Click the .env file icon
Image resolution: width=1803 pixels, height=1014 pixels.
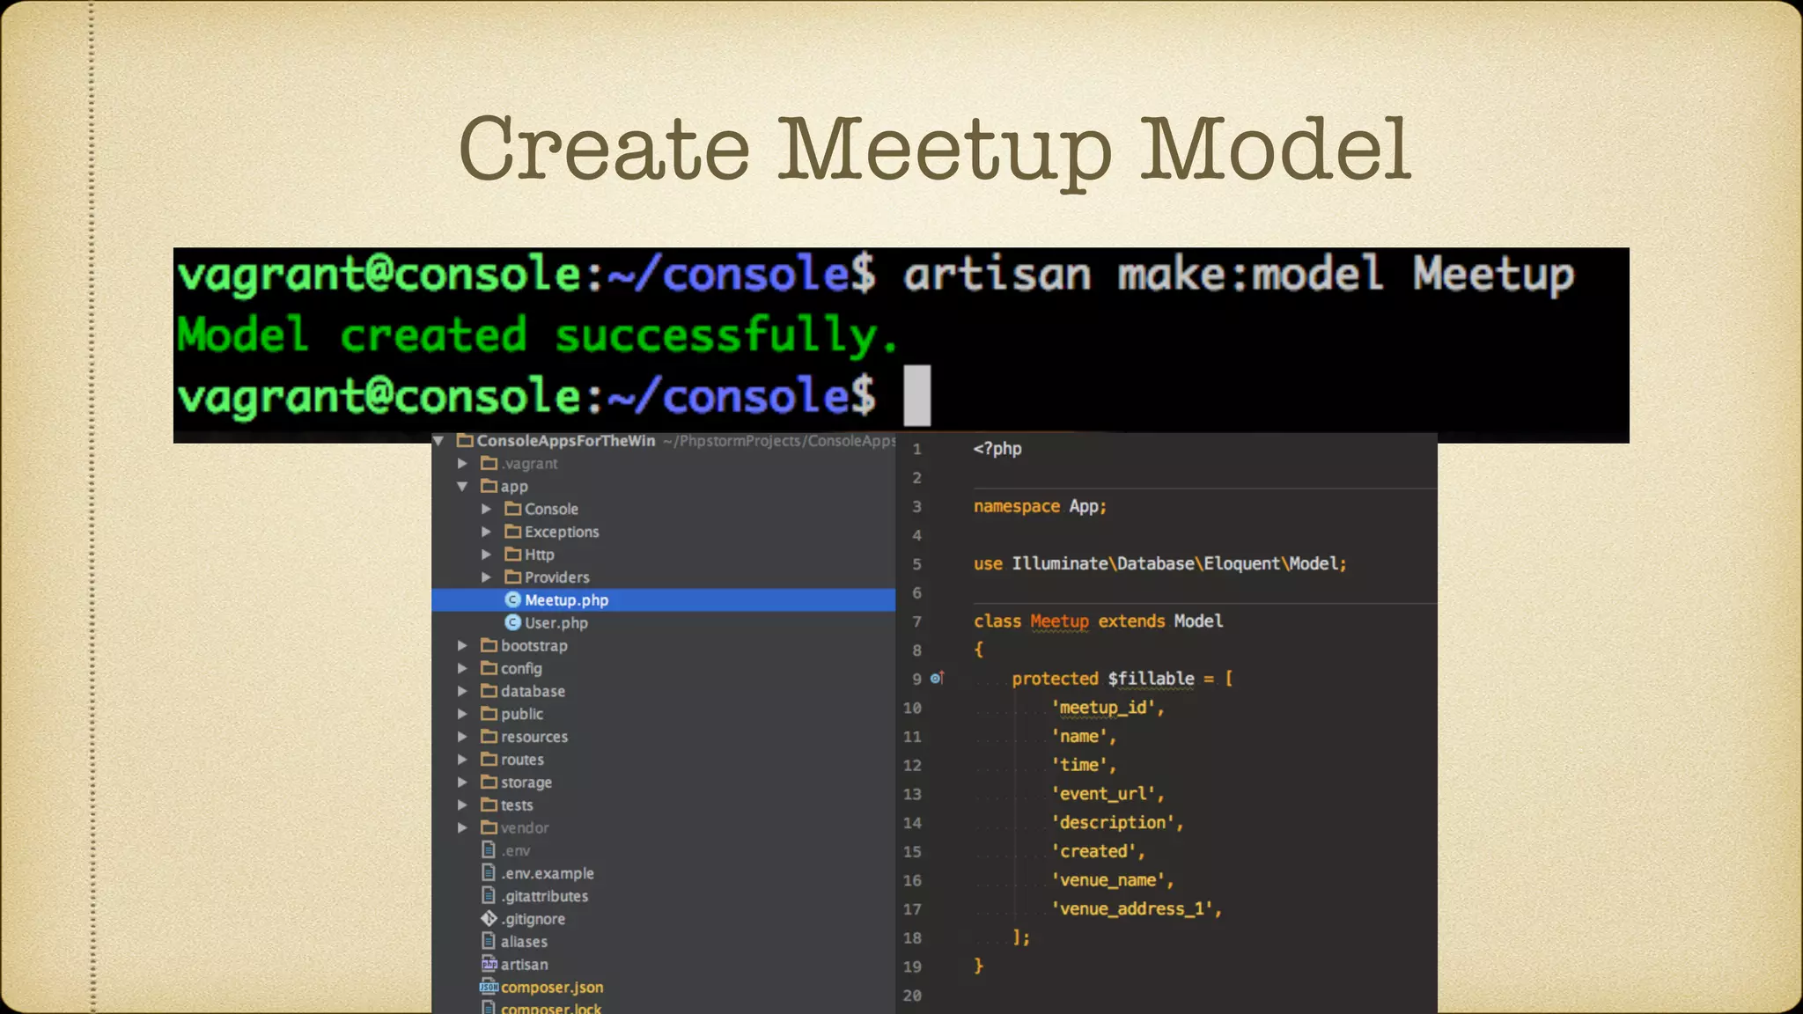coord(489,849)
